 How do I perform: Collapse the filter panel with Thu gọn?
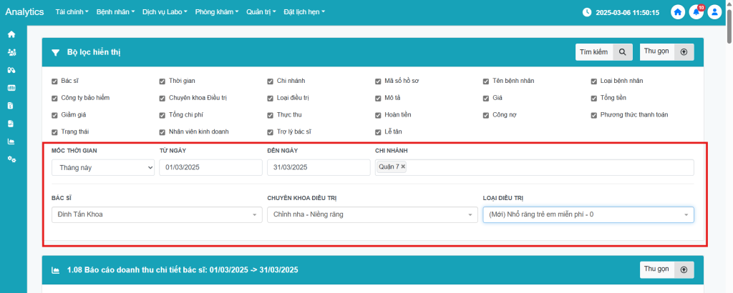pos(666,52)
